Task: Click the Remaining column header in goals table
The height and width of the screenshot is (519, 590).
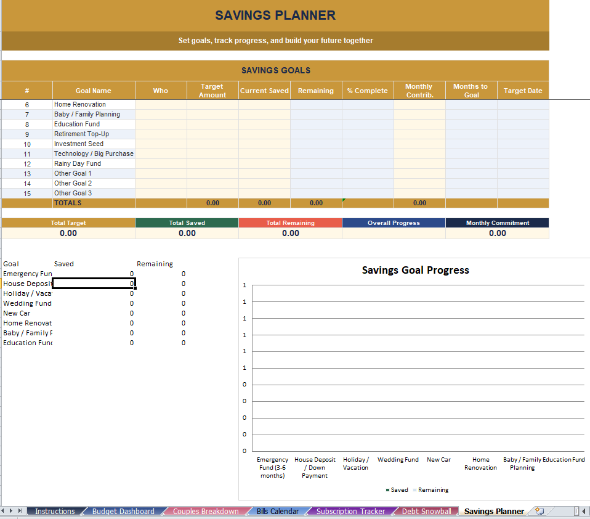Action: click(x=316, y=91)
